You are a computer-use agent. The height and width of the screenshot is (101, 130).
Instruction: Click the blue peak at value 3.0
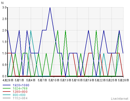pos(50,8)
